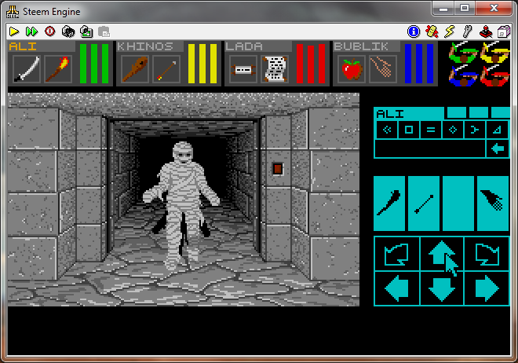
Task: Click the take screenshot camera icon
Action: pos(86,31)
